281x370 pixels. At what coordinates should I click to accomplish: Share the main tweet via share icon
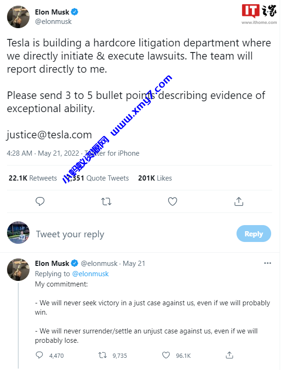239,202
